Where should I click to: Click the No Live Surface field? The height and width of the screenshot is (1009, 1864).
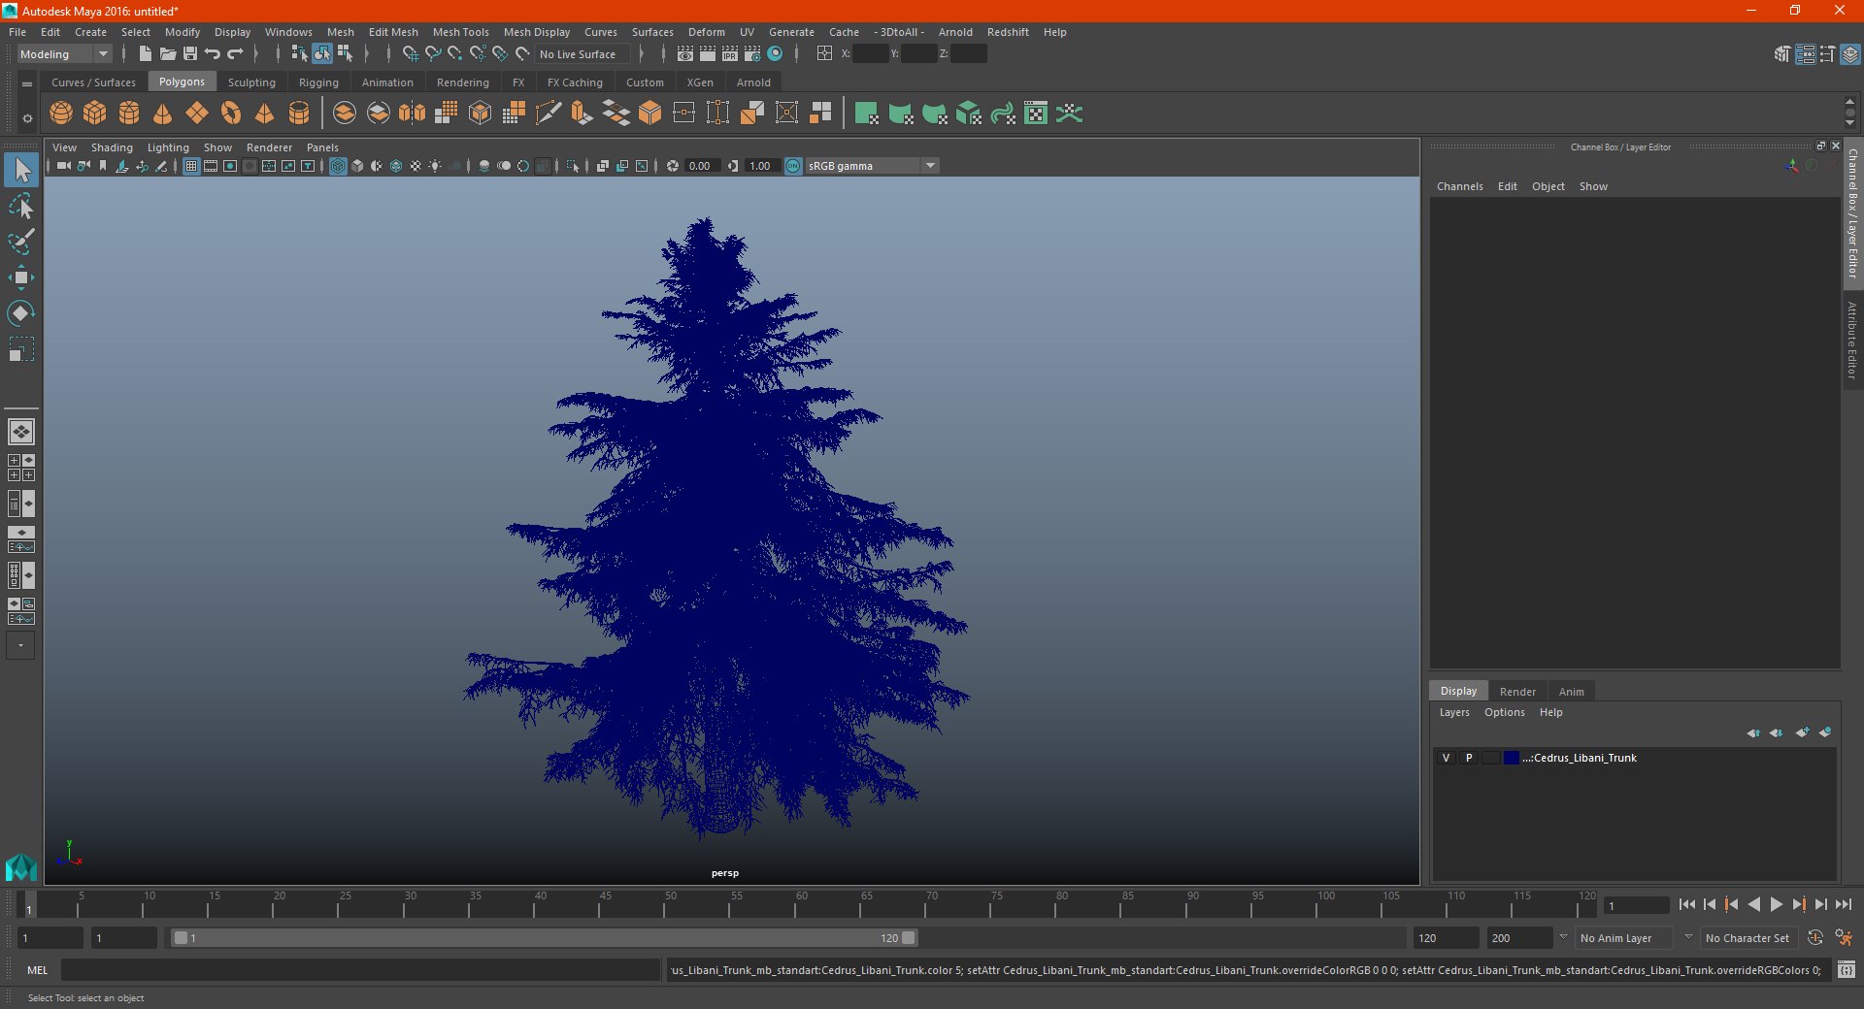tap(582, 54)
